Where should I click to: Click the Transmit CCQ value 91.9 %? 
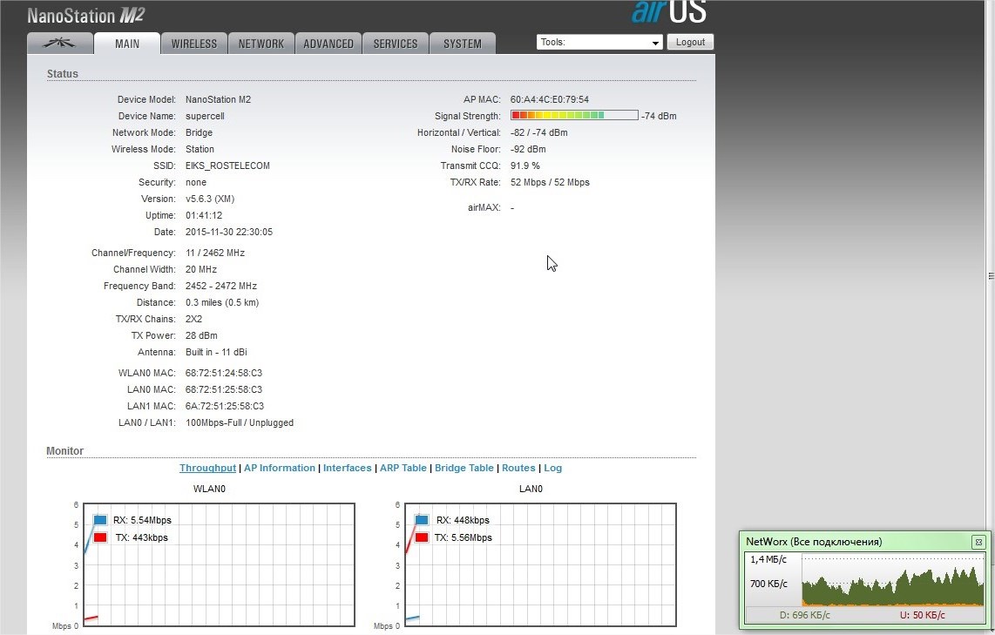525,166
